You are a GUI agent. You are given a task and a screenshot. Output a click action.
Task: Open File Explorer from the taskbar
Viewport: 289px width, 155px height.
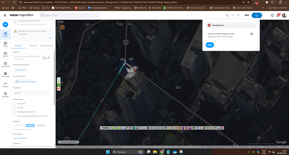(x=155, y=152)
